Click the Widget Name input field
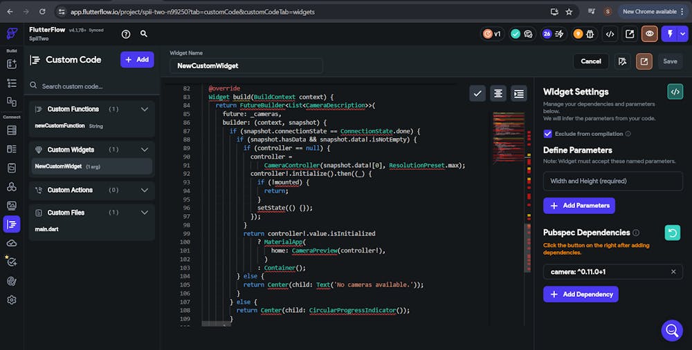This screenshot has width=692, height=350. pyautogui.click(x=246, y=66)
